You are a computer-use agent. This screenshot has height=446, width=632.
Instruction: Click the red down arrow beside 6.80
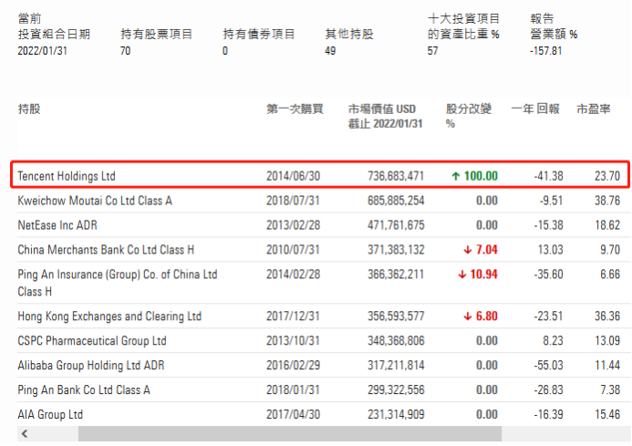(x=469, y=316)
